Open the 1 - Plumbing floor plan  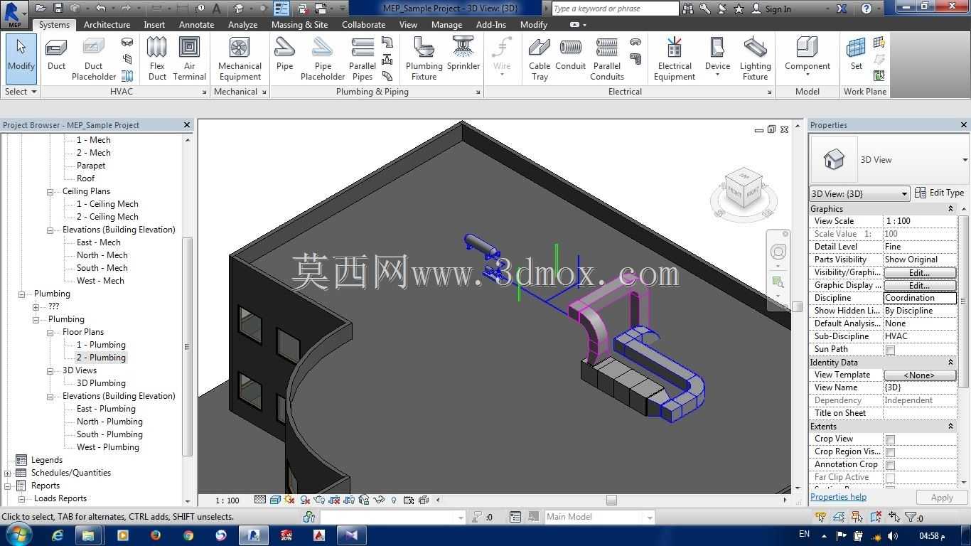pyautogui.click(x=101, y=345)
